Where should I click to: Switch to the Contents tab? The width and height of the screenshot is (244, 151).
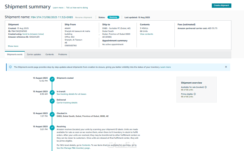50,55
